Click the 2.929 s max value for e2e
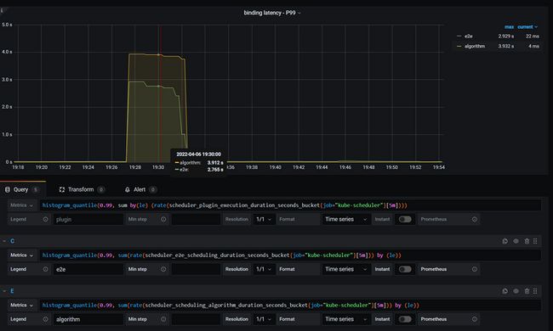This screenshot has width=553, height=331. (x=505, y=36)
